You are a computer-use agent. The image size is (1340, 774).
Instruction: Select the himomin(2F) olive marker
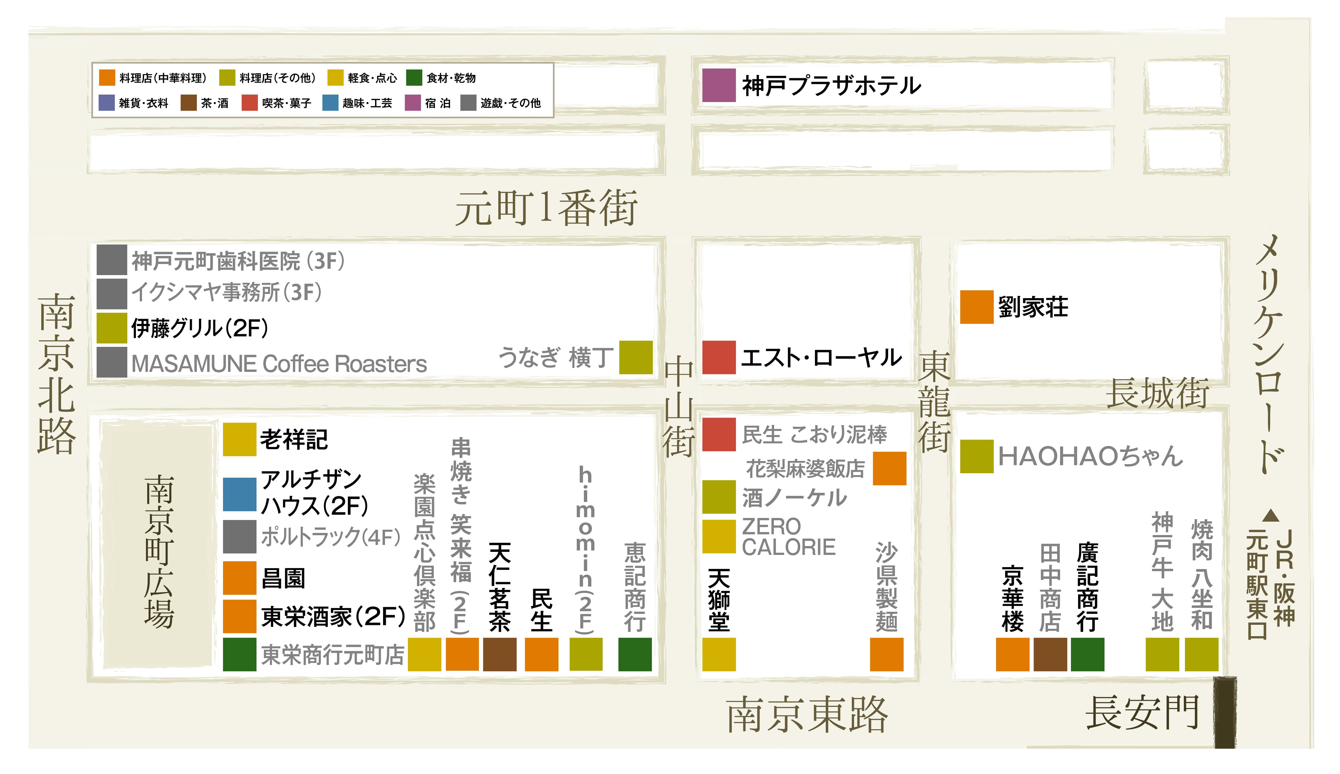(x=586, y=654)
